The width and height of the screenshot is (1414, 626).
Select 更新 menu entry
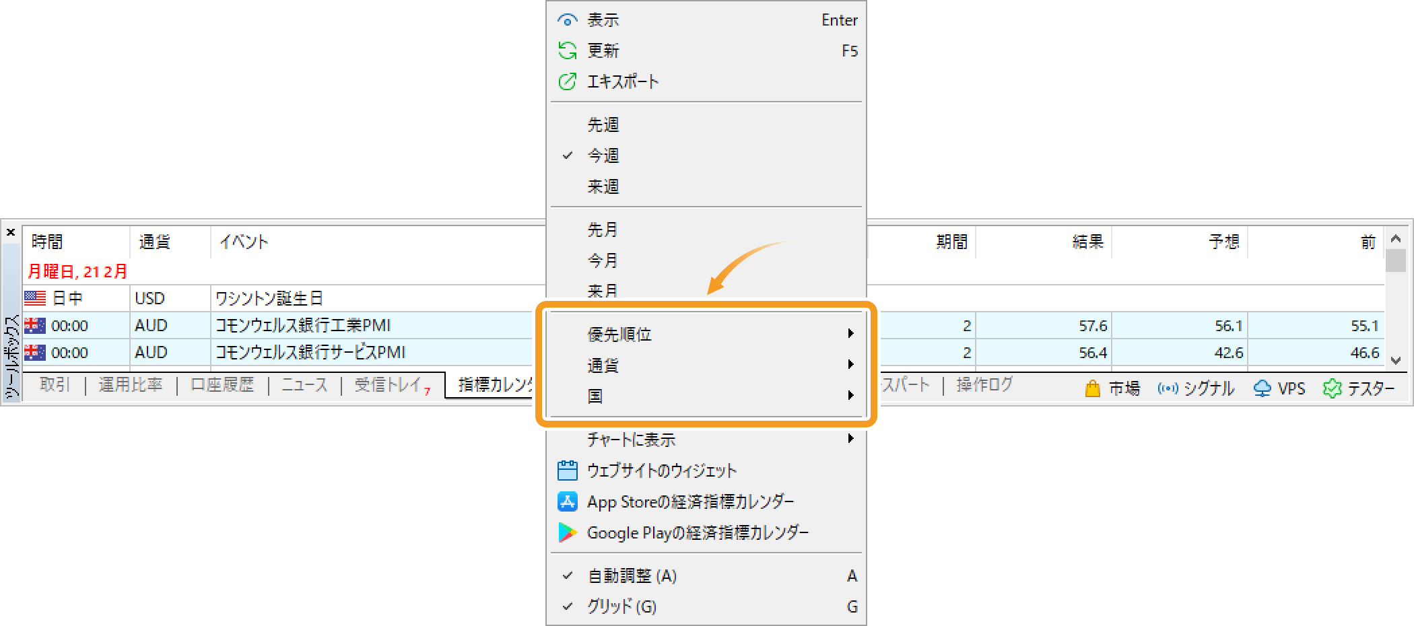(x=706, y=50)
